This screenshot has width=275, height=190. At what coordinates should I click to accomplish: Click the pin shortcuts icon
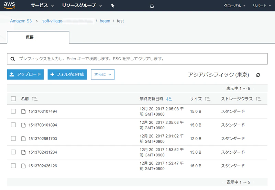point(113,6)
